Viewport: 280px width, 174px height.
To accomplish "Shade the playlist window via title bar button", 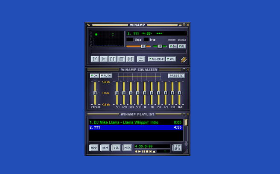I will coord(184,114).
